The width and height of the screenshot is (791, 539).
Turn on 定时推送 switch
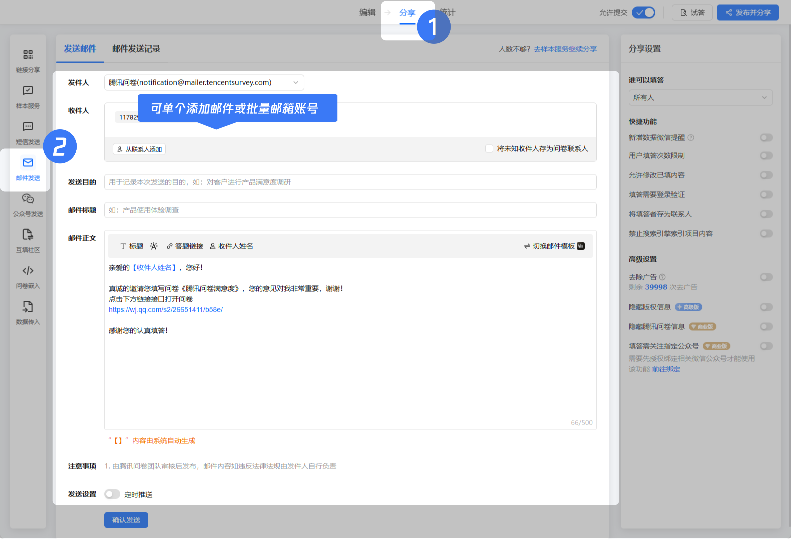(112, 494)
